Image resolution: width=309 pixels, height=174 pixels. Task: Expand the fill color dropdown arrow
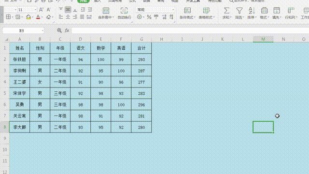click(x=32, y=17)
